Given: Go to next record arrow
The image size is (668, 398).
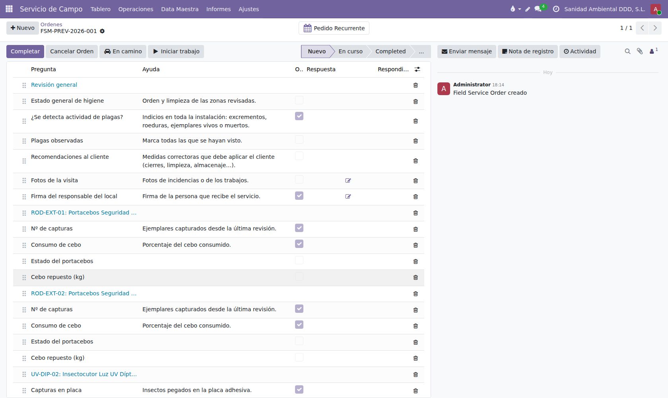Looking at the screenshot, I should 655,28.
